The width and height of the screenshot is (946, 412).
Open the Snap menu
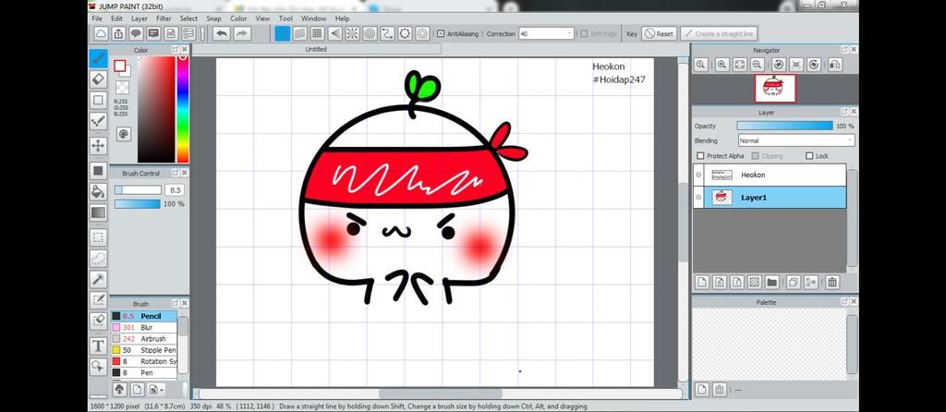(x=213, y=18)
